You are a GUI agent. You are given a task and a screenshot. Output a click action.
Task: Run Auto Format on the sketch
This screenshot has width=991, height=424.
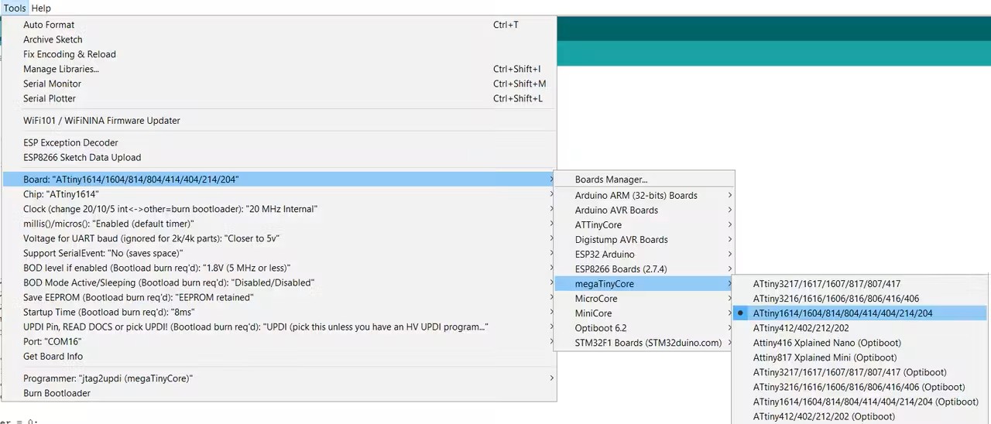279,25
